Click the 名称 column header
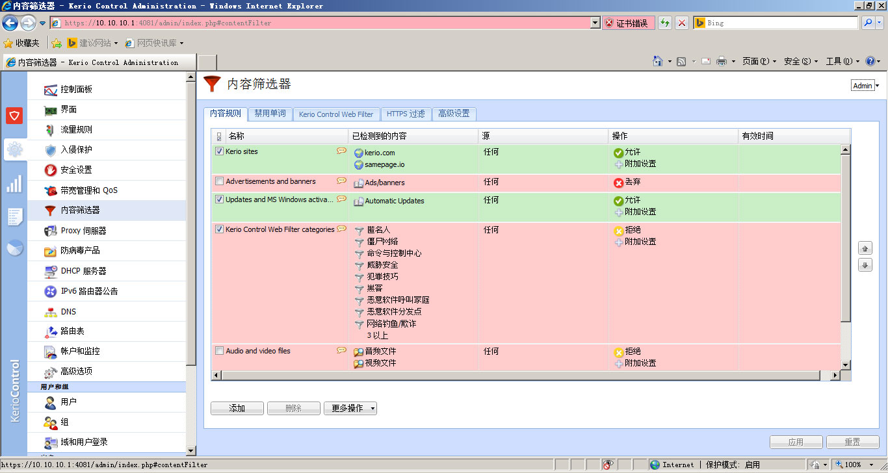The height and width of the screenshot is (473, 888). [286, 136]
